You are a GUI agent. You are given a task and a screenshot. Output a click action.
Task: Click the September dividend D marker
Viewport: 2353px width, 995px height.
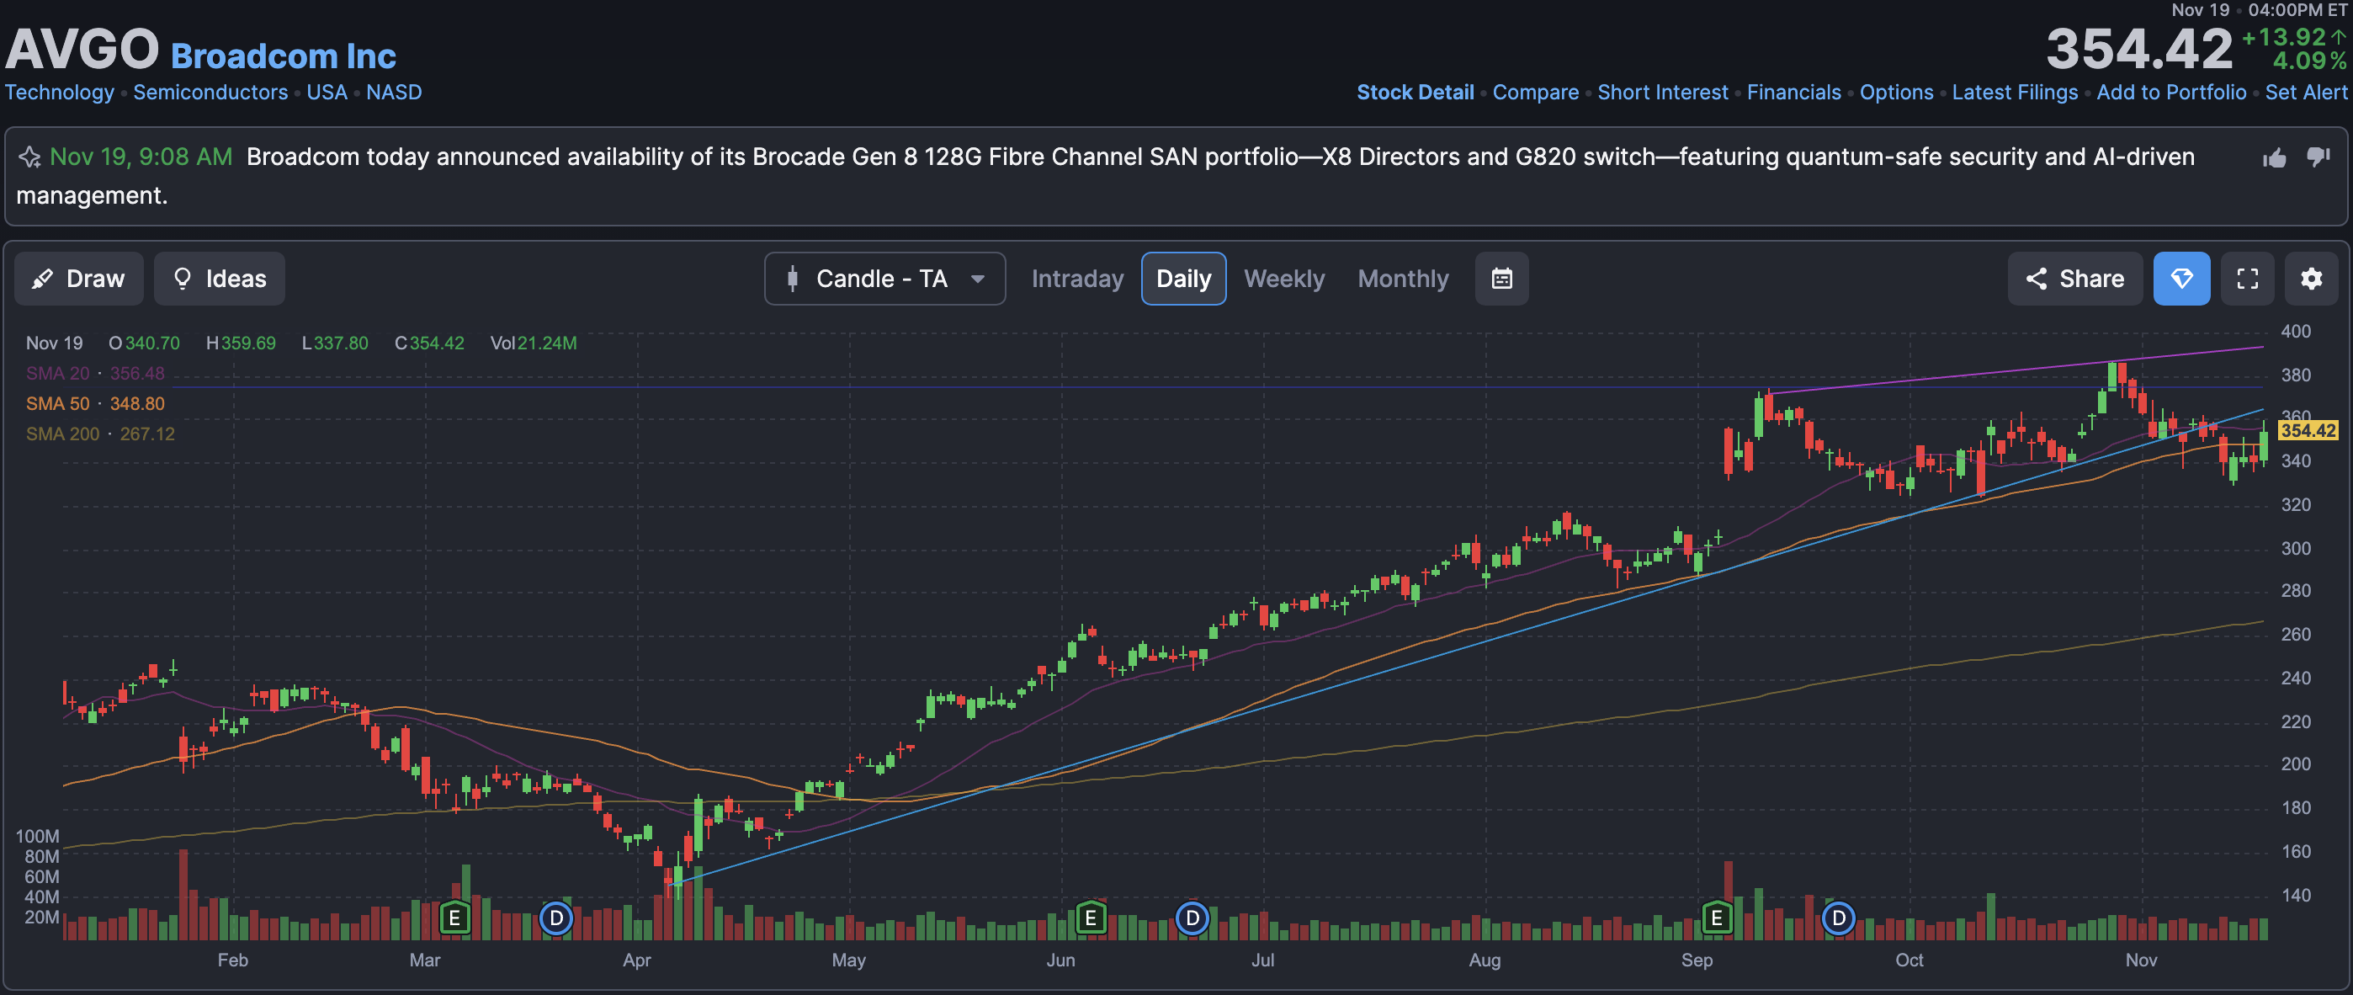pos(1838,918)
